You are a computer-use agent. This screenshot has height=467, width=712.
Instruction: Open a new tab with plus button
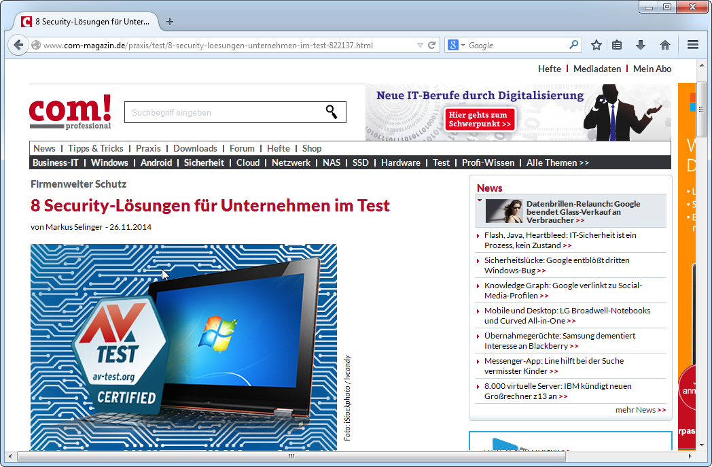[x=170, y=22]
